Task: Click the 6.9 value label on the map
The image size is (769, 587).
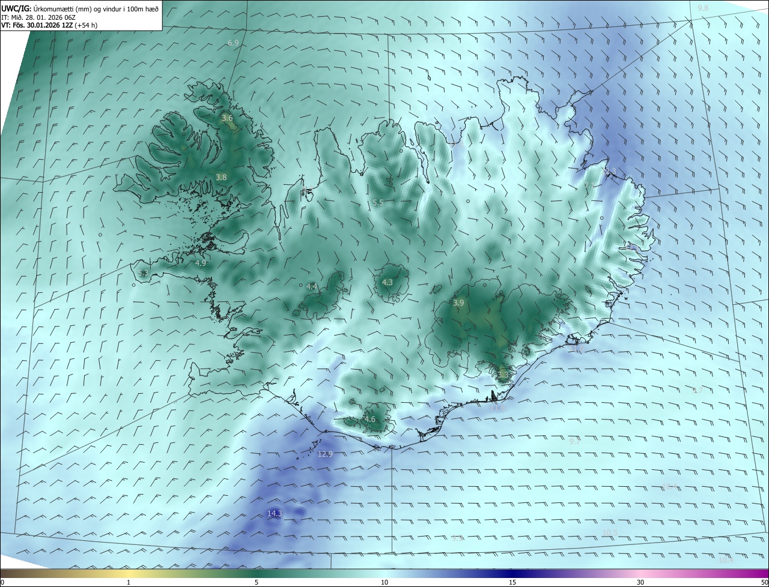Action: pos(234,43)
